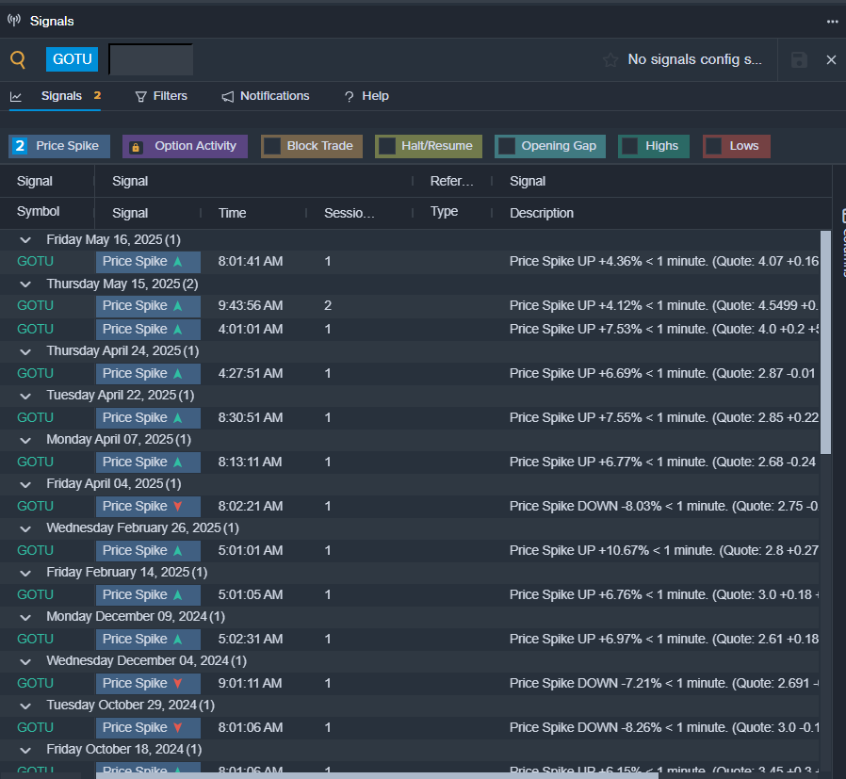Click up arrow on the 4:01:01 AM spike

point(177,330)
